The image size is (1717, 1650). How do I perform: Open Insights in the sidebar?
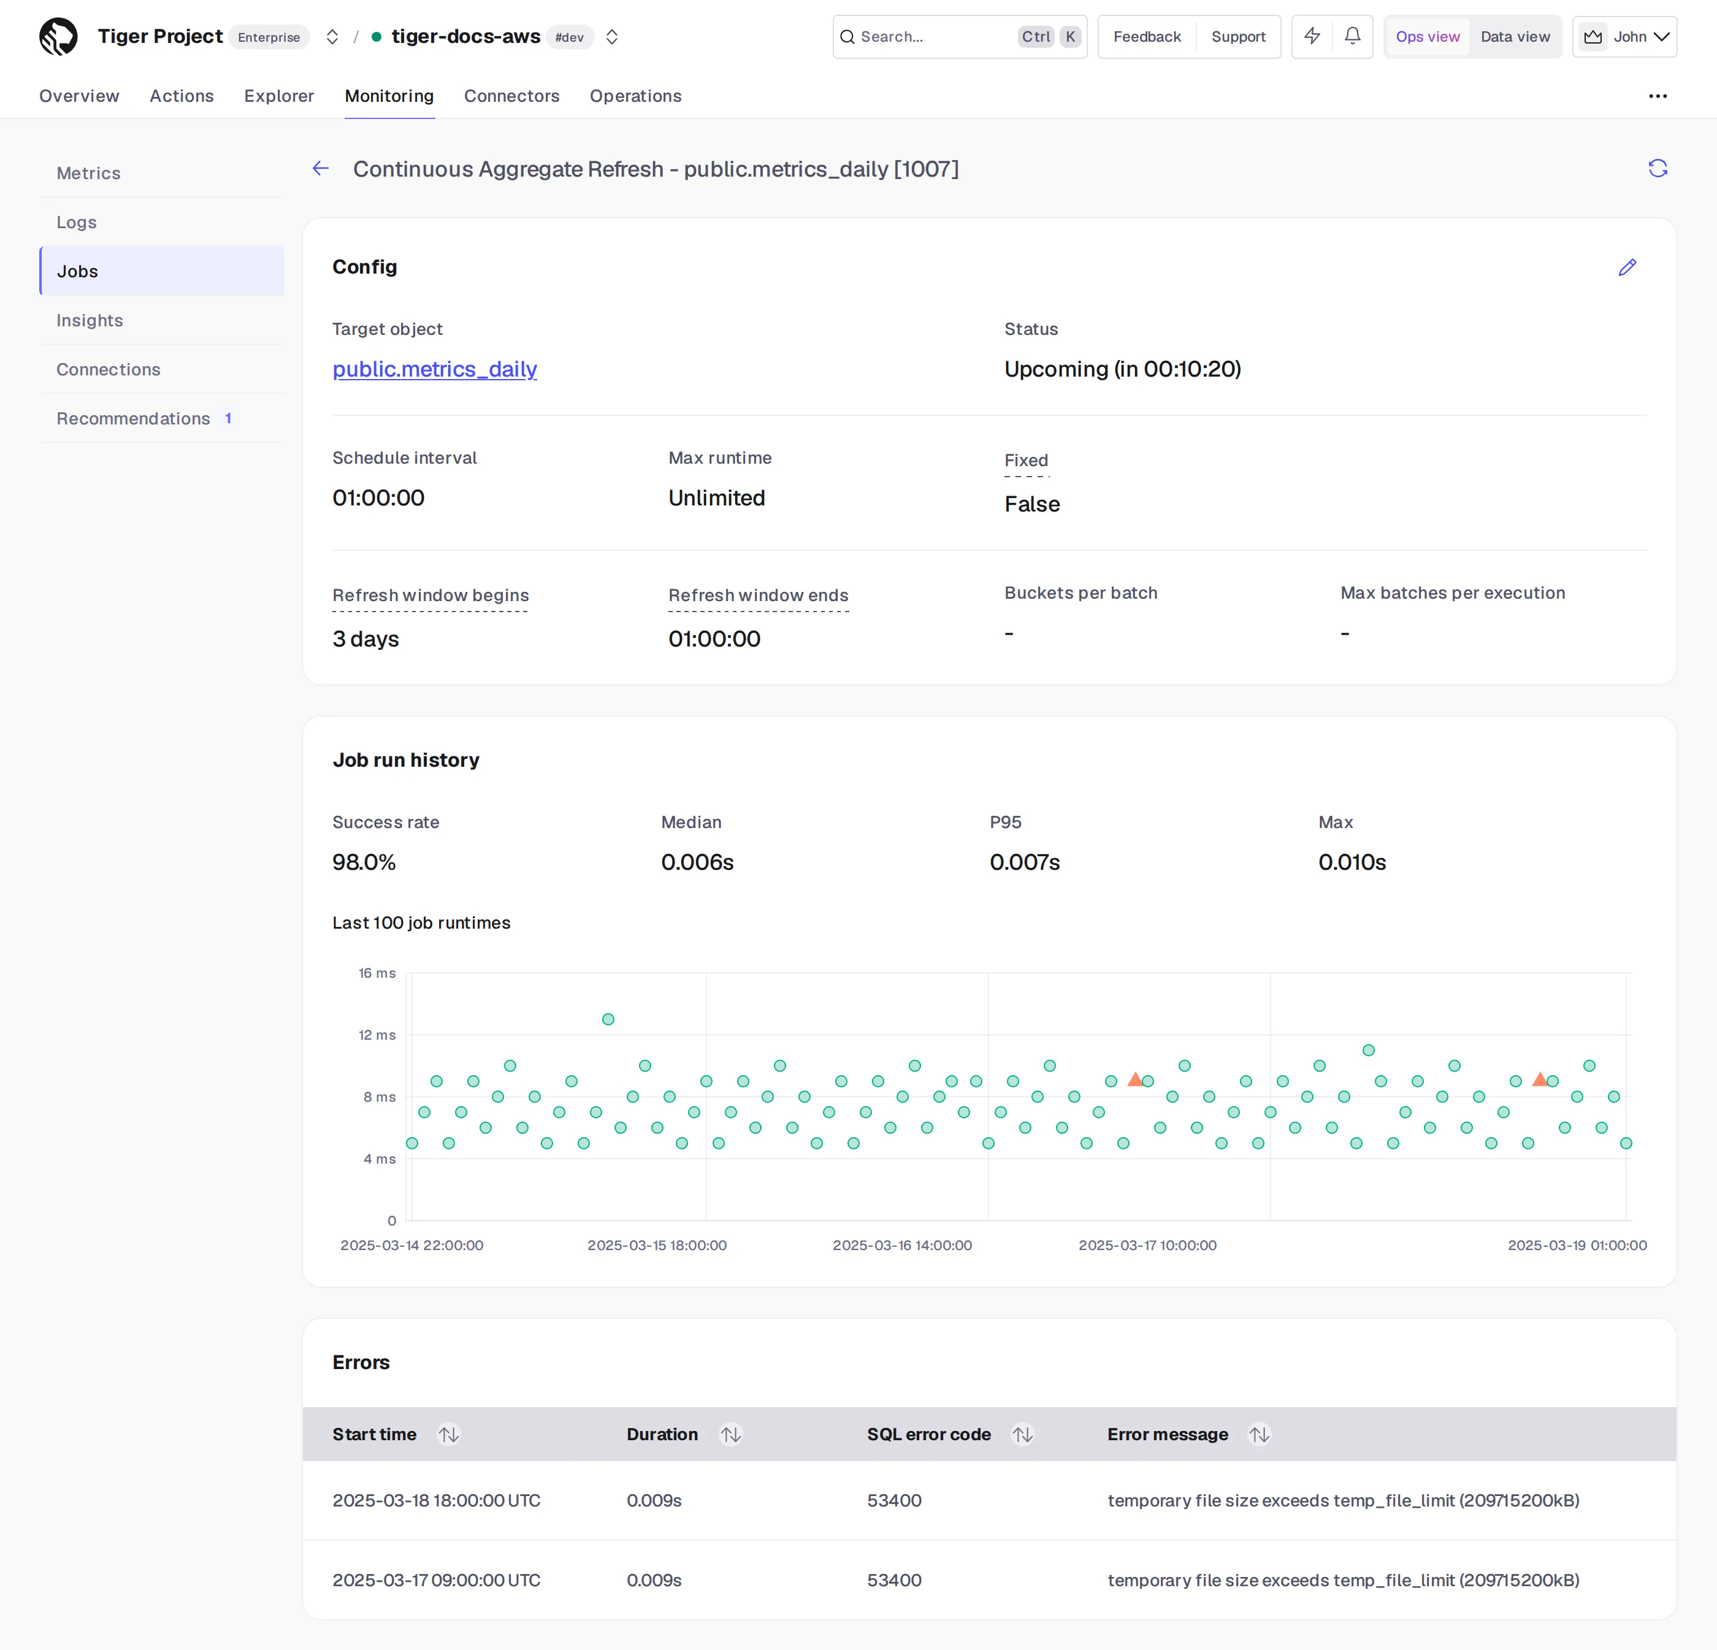pyautogui.click(x=162, y=320)
